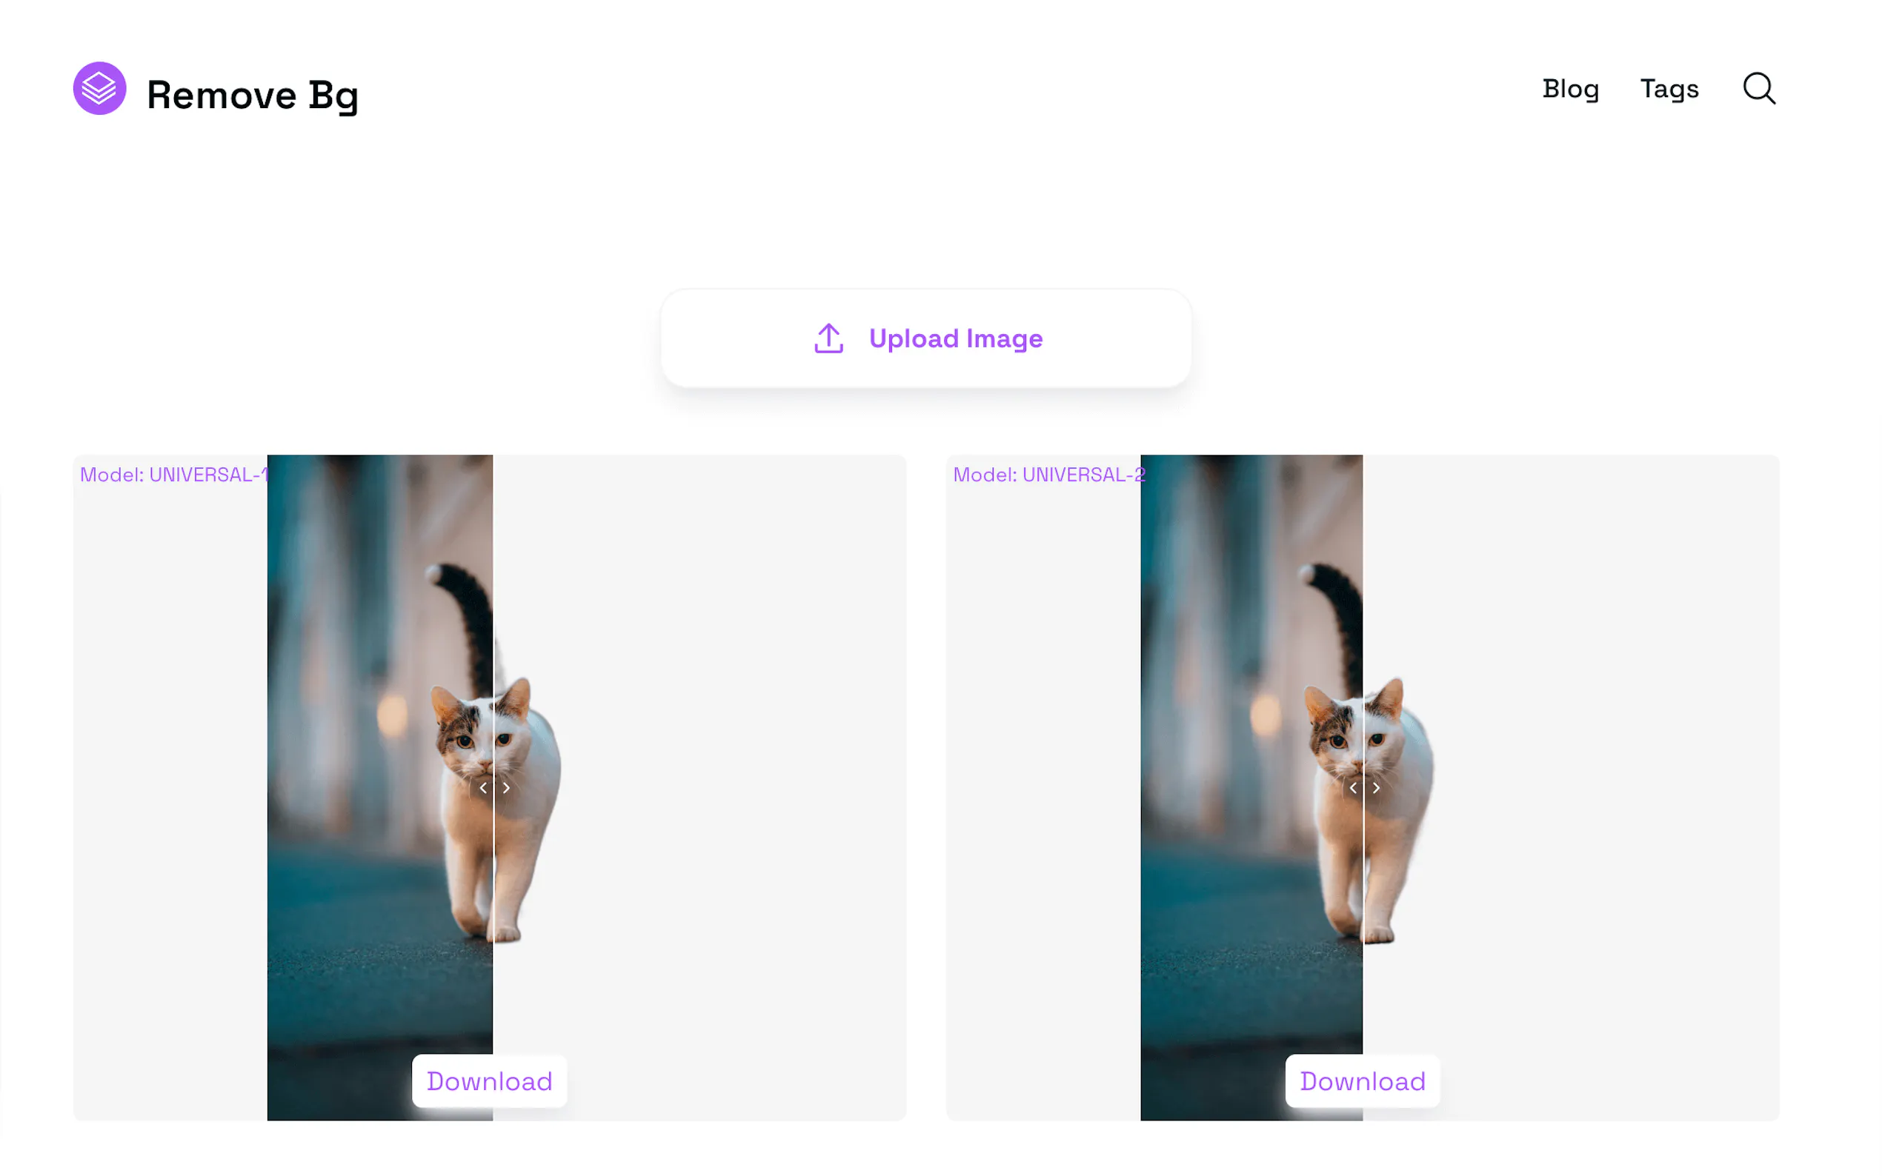Image resolution: width=1882 pixels, height=1176 pixels.
Task: Click the Remove Bg site title
Action: pos(252,95)
